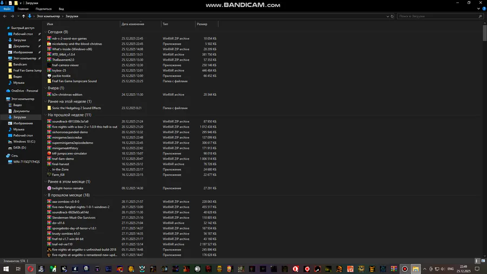Image resolution: width=487 pixels, height=274 pixels.
Task: Click the nicoladerey-and-the-blood-christmas application icon
Action: click(x=49, y=44)
